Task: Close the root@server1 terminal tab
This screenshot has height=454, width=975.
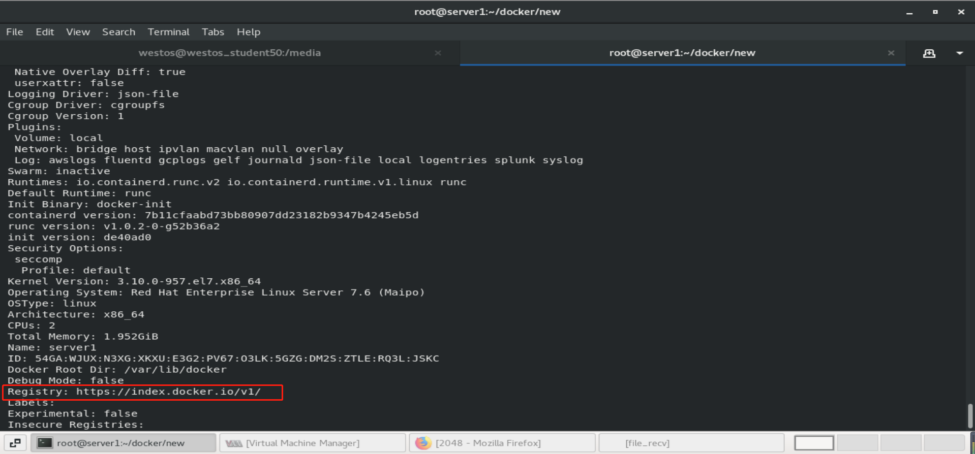Action: (891, 53)
